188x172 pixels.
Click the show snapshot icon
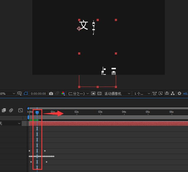tap(57, 93)
